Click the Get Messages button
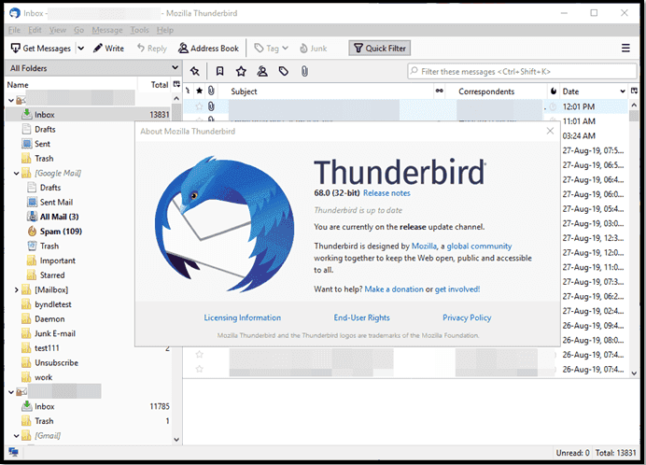The width and height of the screenshot is (646, 465). (41, 49)
